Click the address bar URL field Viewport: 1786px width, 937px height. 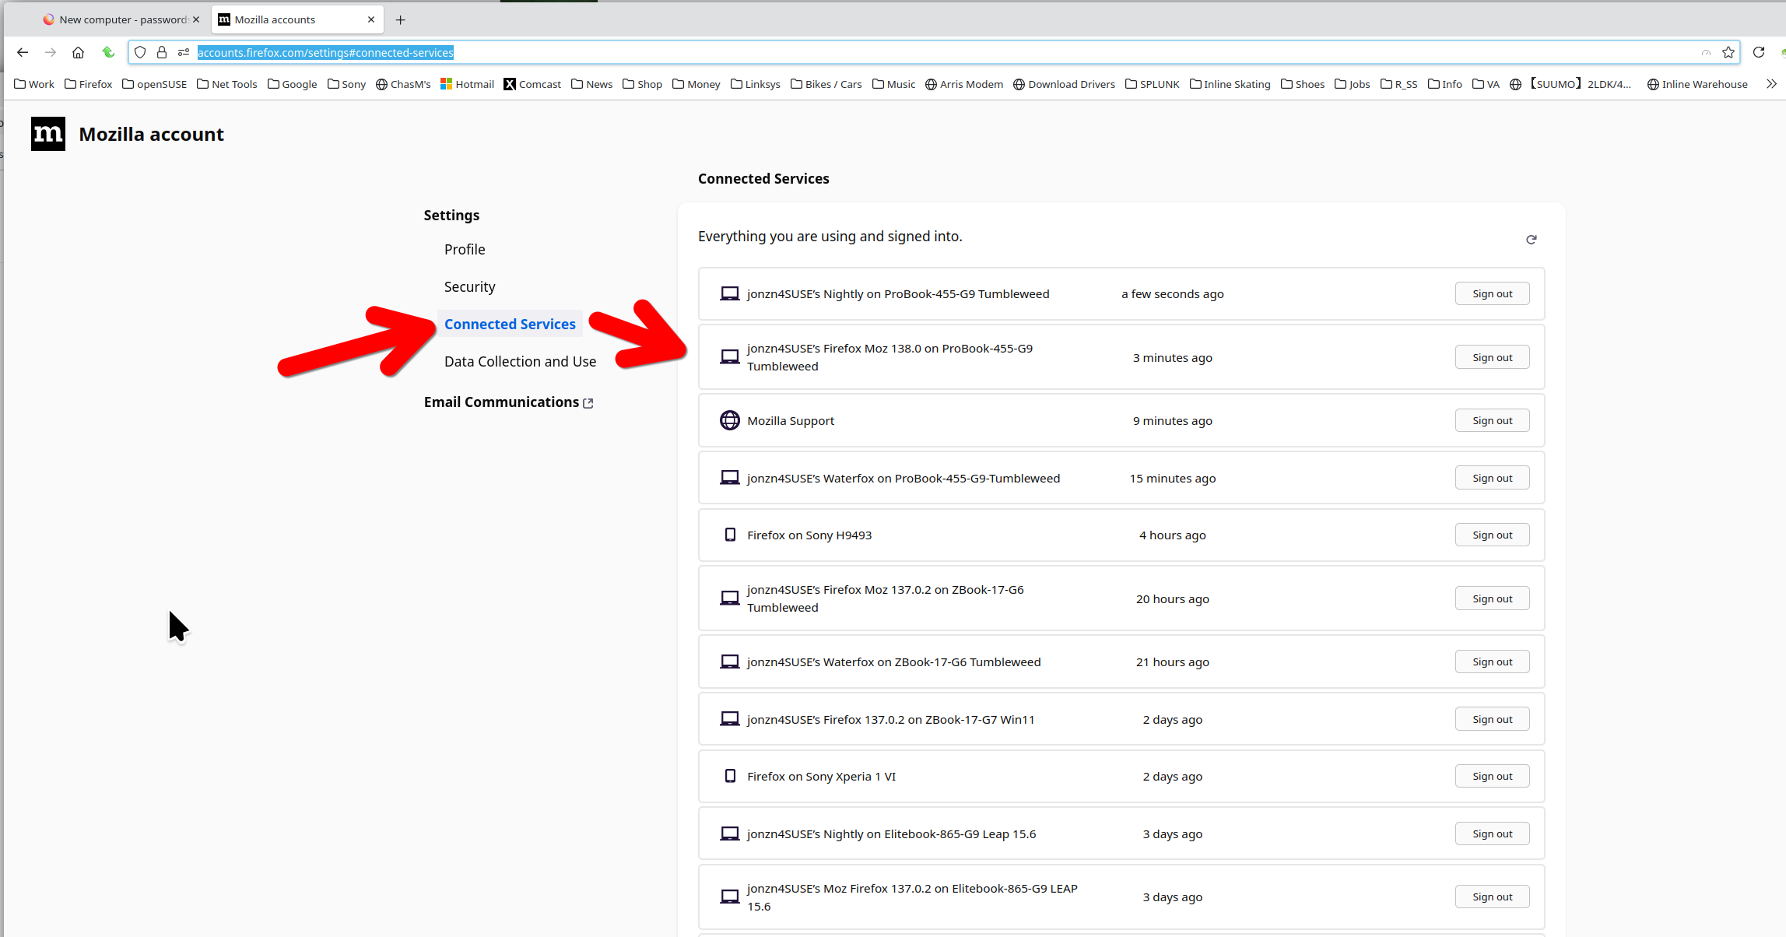tap(934, 52)
